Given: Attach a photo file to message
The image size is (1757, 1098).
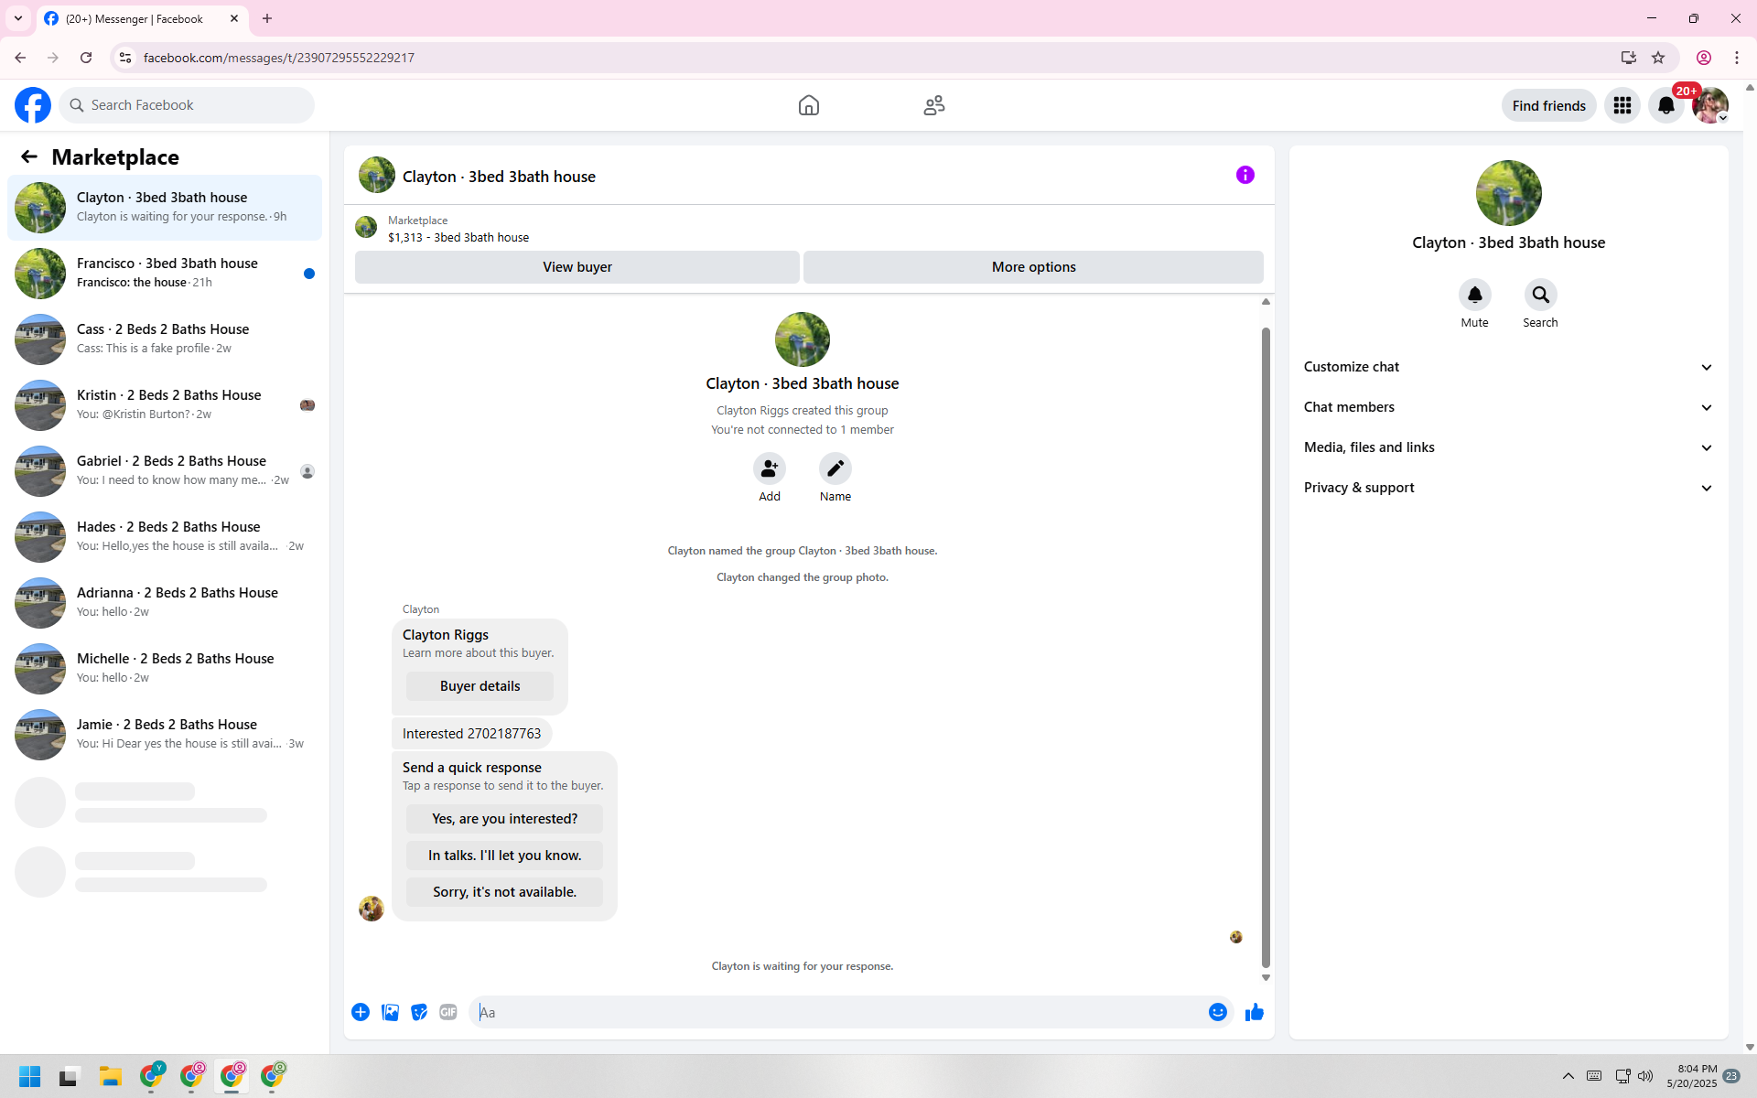Looking at the screenshot, I should click(390, 1012).
